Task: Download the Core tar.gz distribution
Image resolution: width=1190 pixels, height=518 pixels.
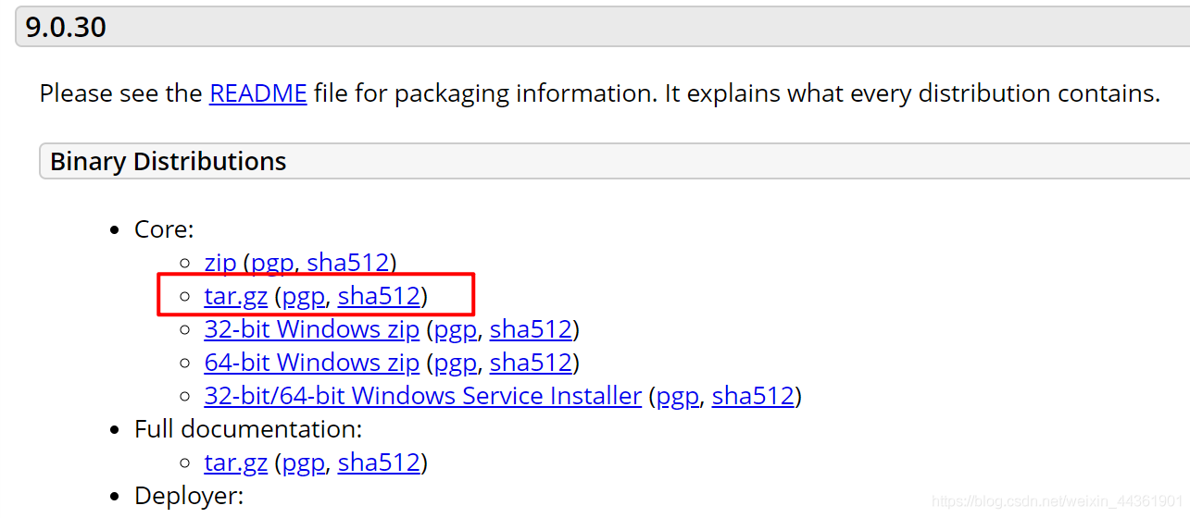Action: pos(236,296)
